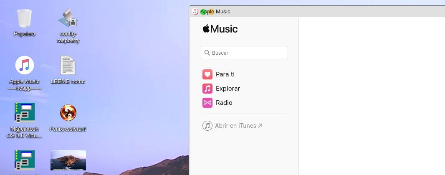The width and height of the screenshot is (445, 175).
Task: Go to the Explorar section in the sidebar
Action: tap(221, 89)
